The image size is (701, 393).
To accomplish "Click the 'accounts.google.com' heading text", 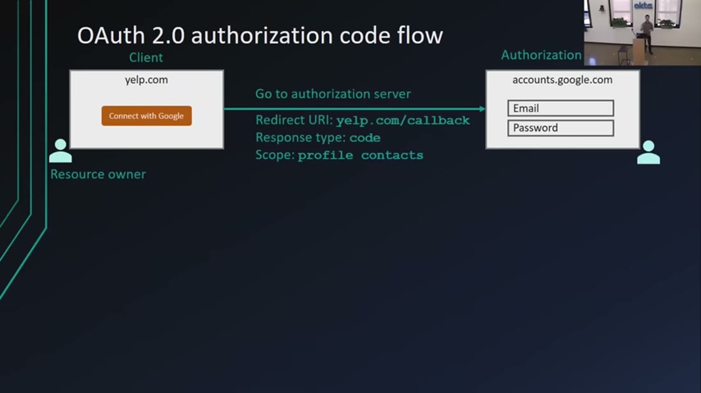I will click(563, 80).
